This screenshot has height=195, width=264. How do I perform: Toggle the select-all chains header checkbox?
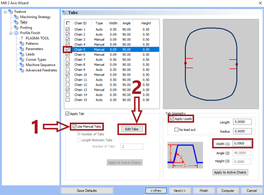[x=68, y=23]
